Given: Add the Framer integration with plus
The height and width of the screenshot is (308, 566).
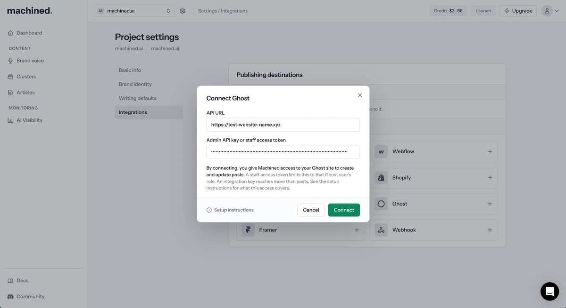Looking at the screenshot, I should [x=357, y=230].
